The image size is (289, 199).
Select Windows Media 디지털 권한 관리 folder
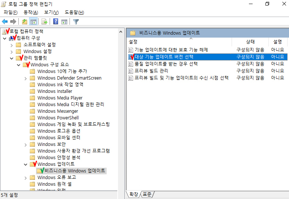point(71,105)
